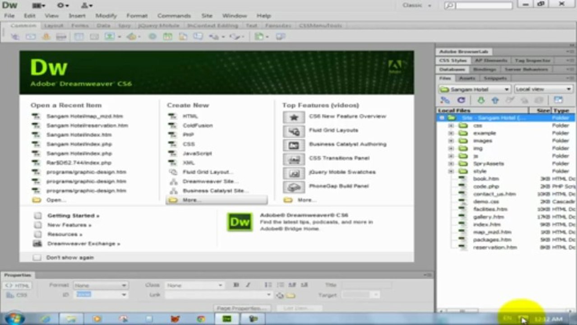577x325 pixels.
Task: Expand the SpryAssets folder in Files
Action: coord(451,163)
